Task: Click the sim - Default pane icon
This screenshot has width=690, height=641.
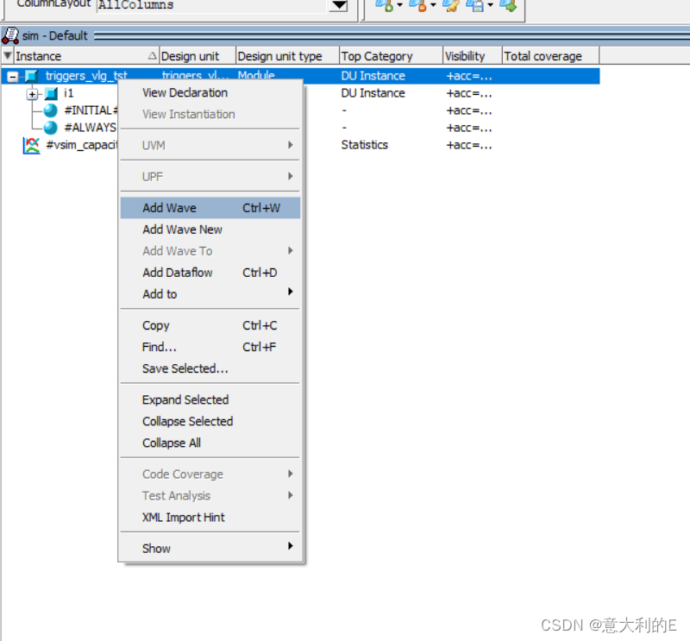Action: coord(10,35)
